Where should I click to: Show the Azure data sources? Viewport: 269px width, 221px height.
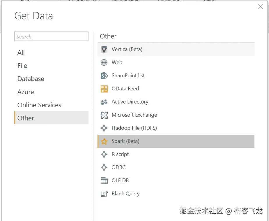(26, 92)
